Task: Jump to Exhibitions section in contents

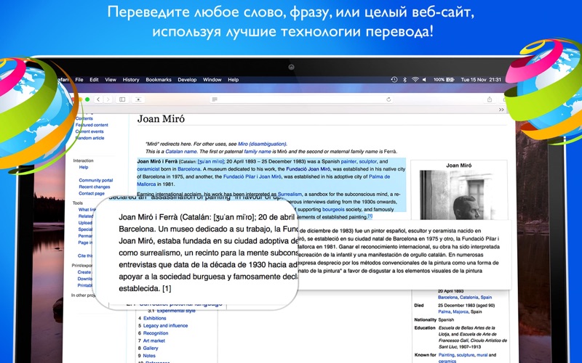Action: (x=154, y=318)
